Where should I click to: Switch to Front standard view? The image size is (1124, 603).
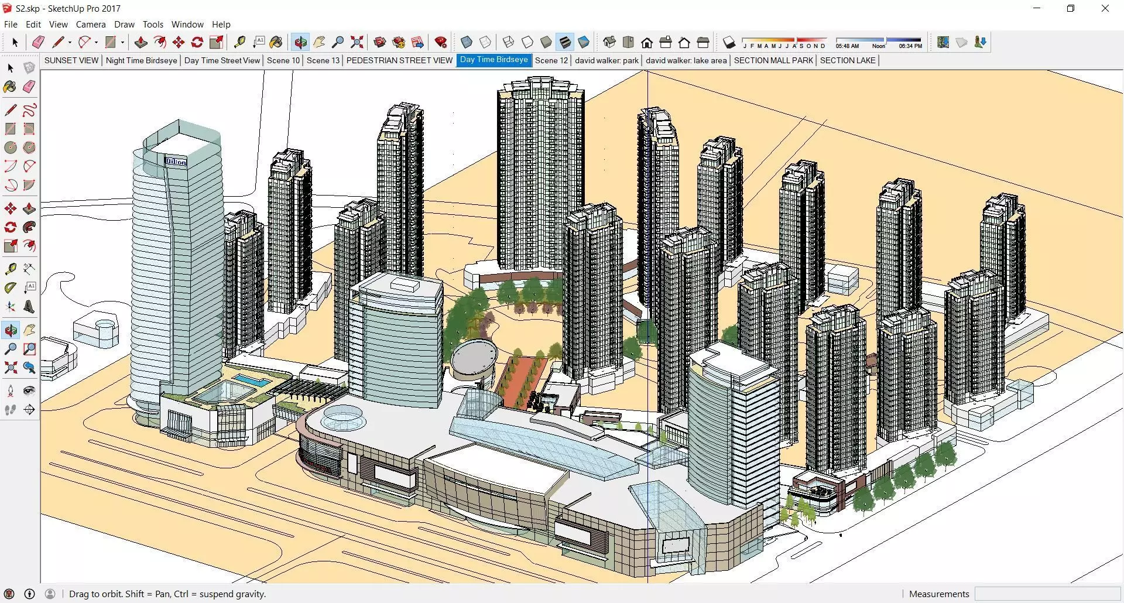click(x=647, y=42)
